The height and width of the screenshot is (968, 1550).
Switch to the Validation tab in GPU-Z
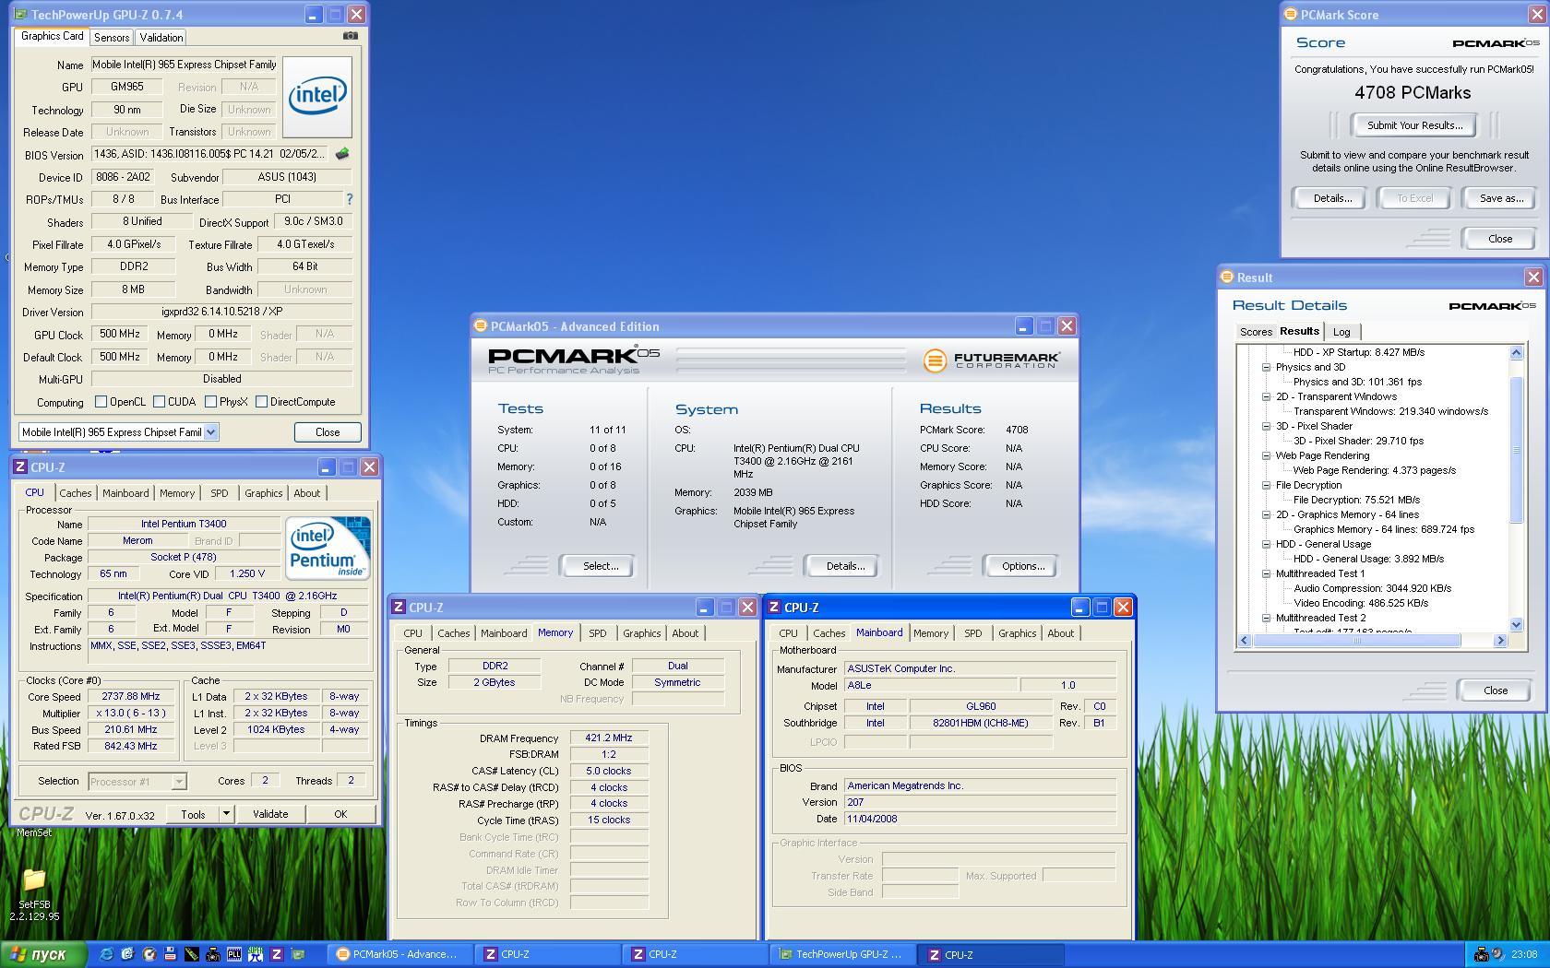point(161,38)
